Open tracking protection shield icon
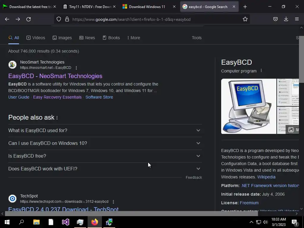This screenshot has height=228, width=304. click(x=59, y=19)
